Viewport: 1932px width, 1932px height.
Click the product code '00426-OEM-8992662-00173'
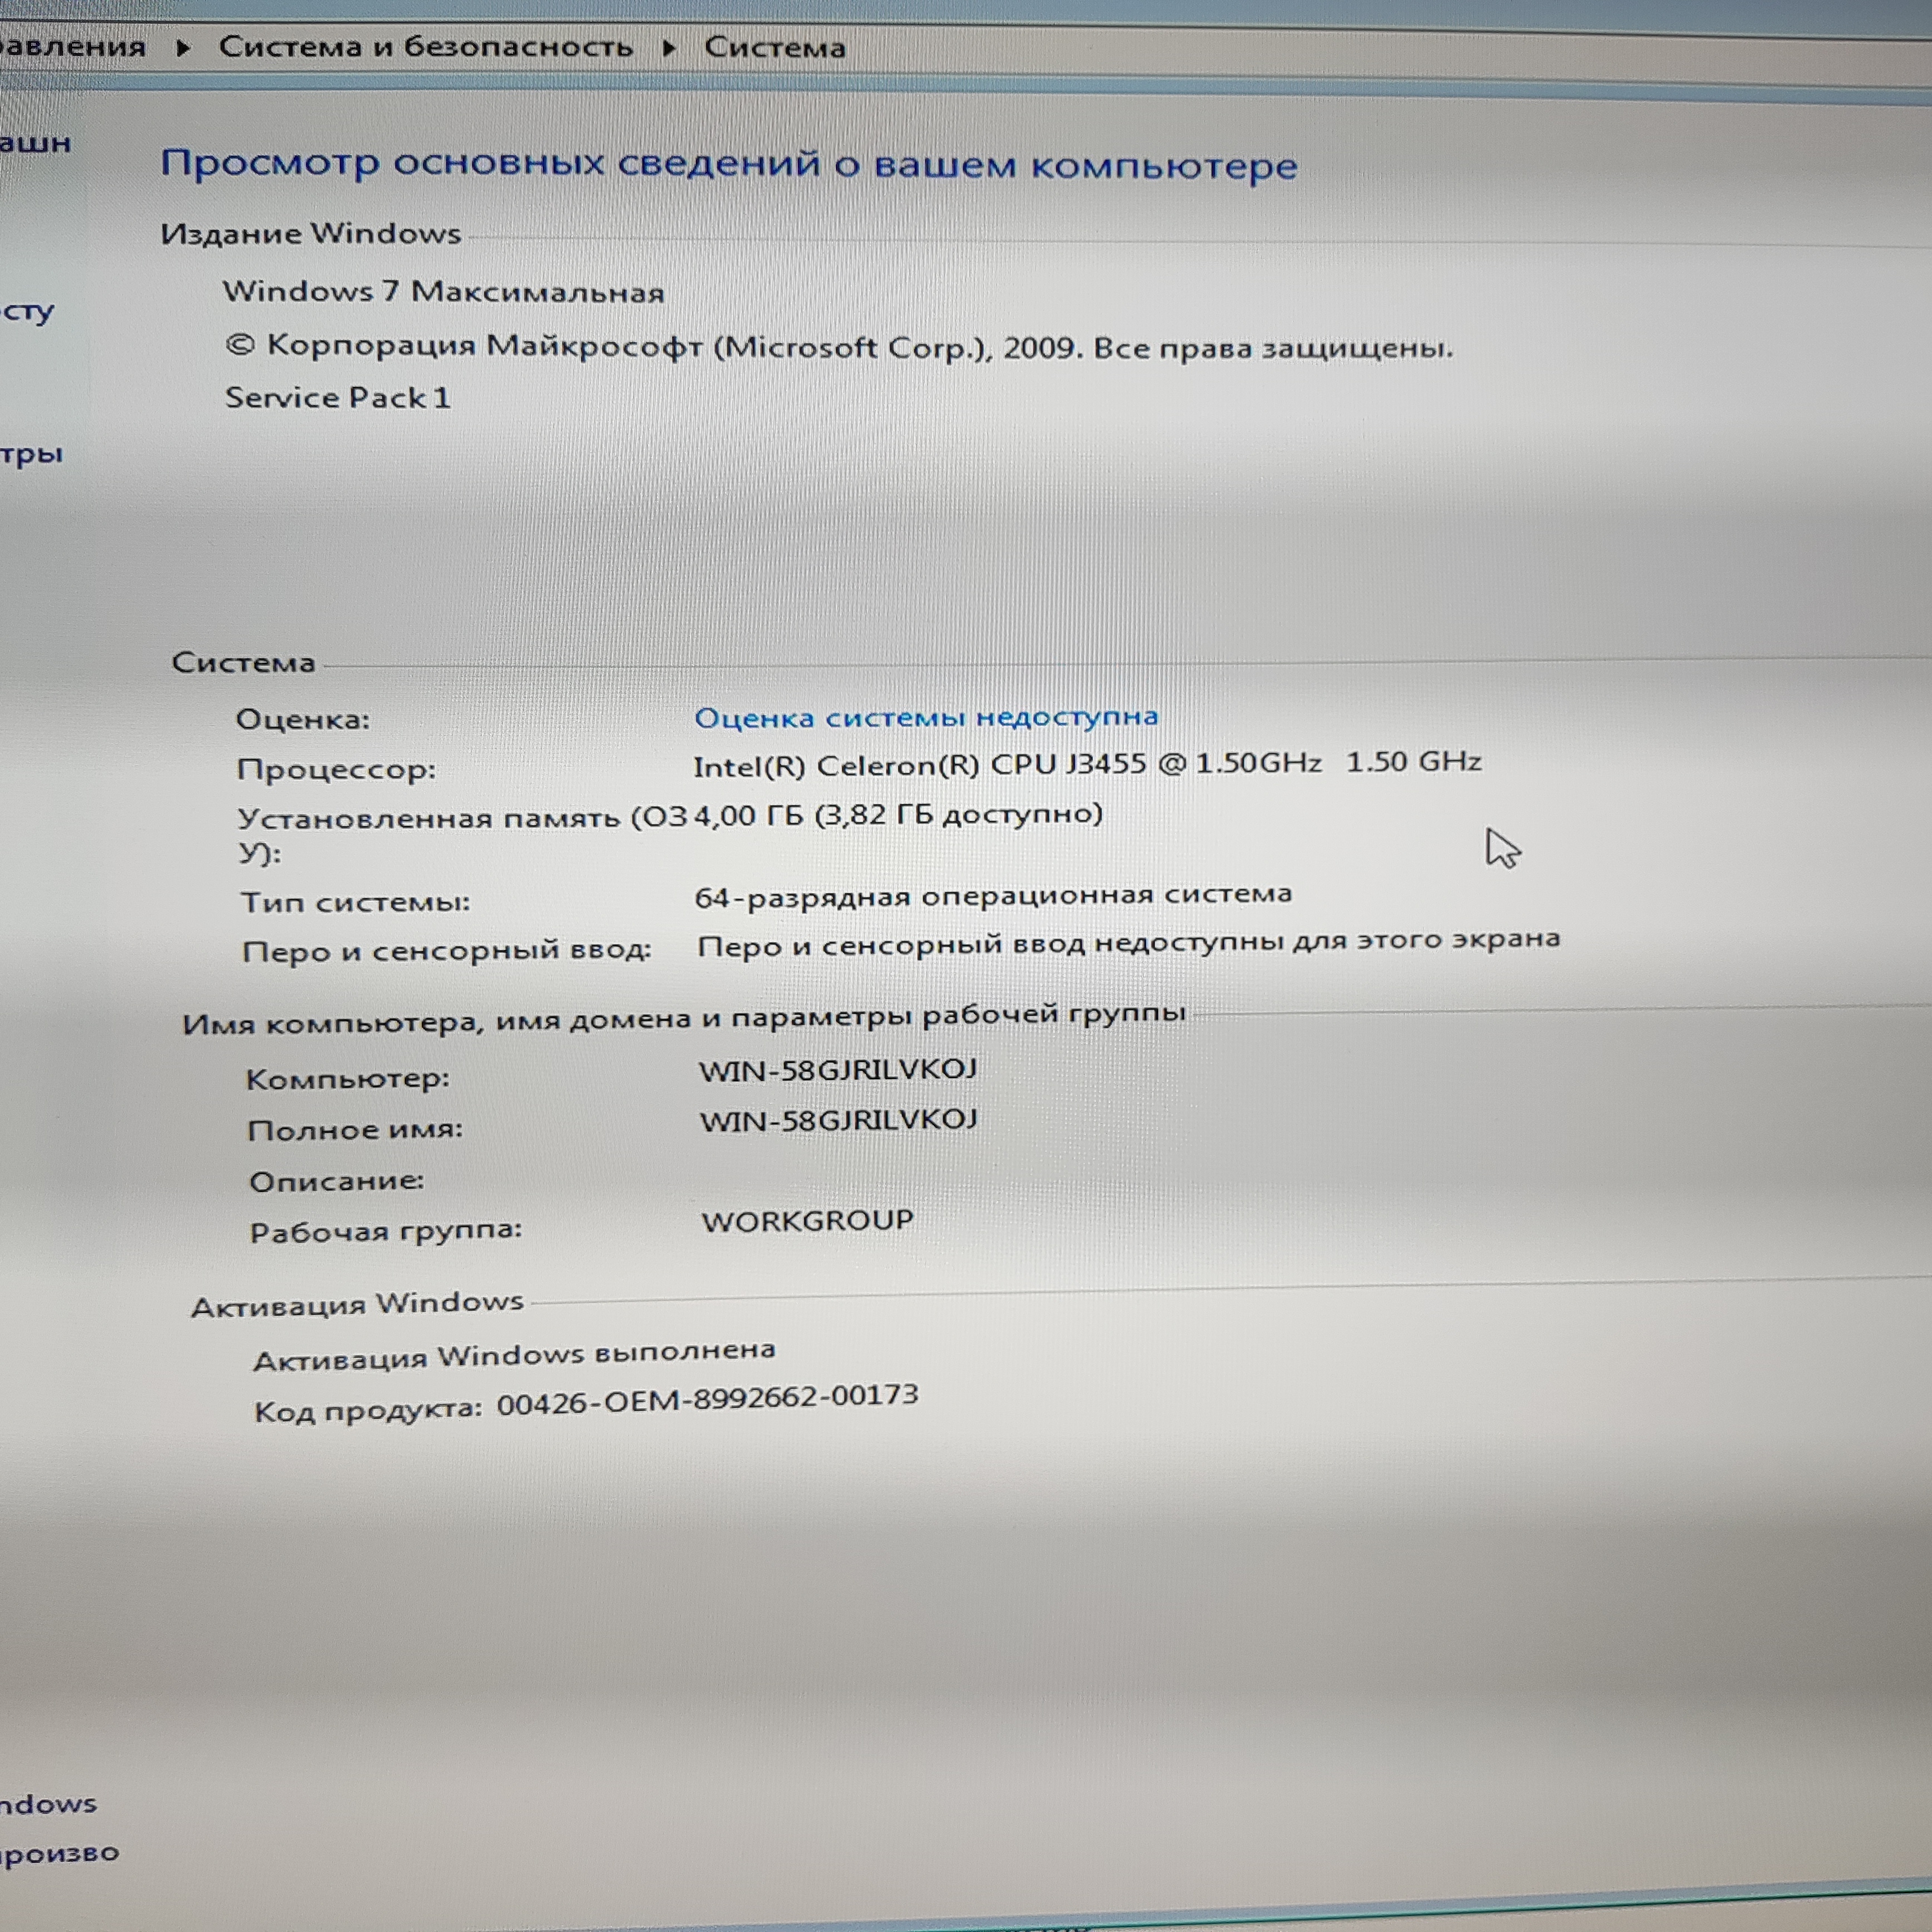(707, 1399)
